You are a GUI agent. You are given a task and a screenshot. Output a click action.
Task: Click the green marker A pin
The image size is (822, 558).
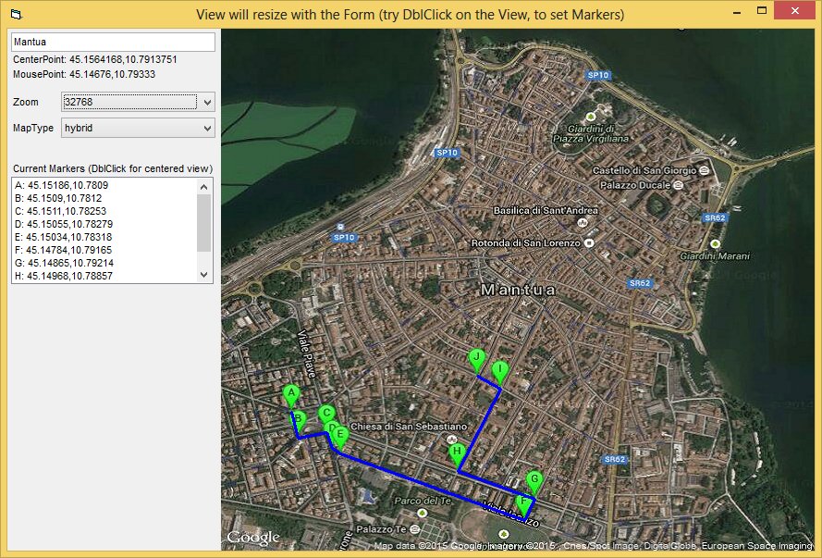coord(291,395)
